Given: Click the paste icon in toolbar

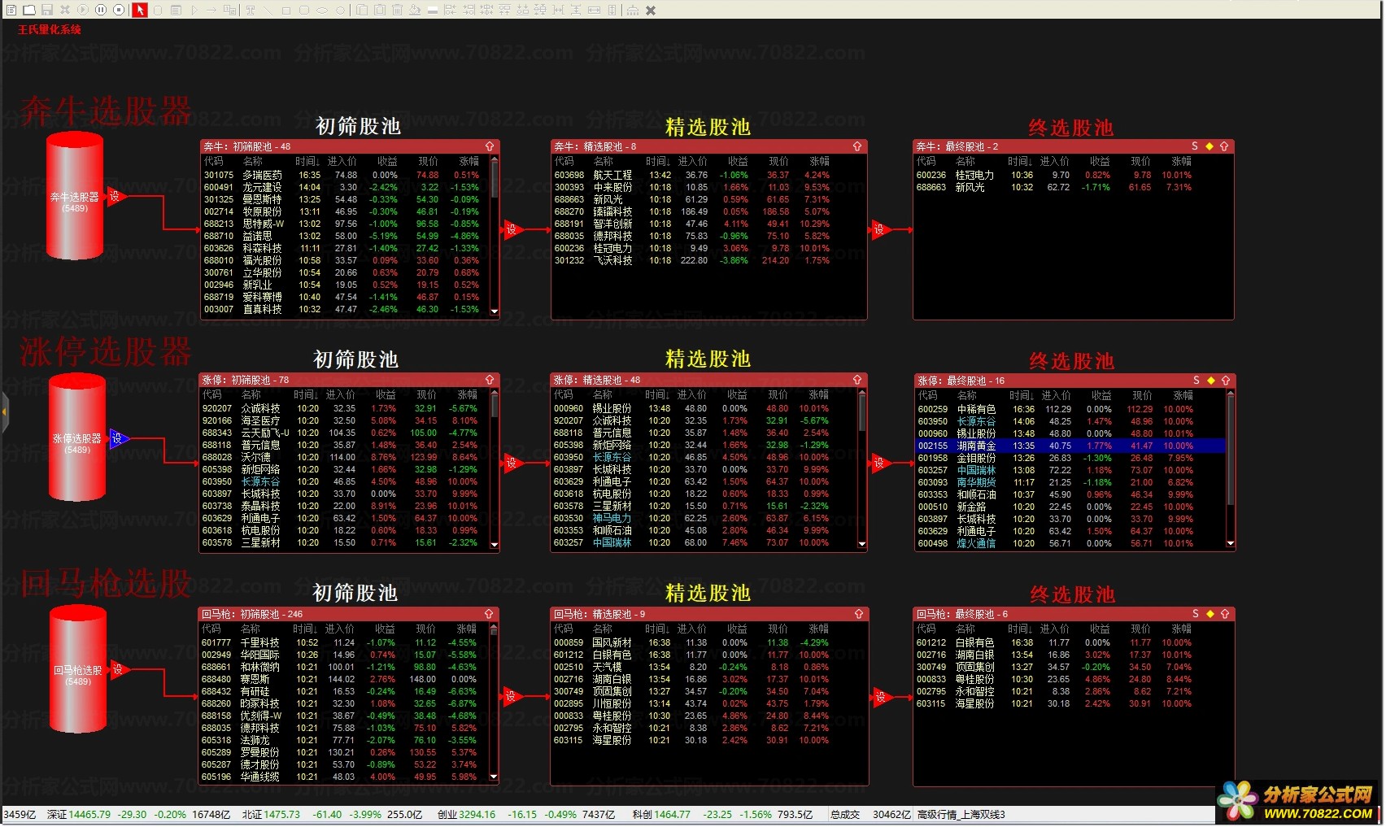Looking at the screenshot, I should click(380, 10).
